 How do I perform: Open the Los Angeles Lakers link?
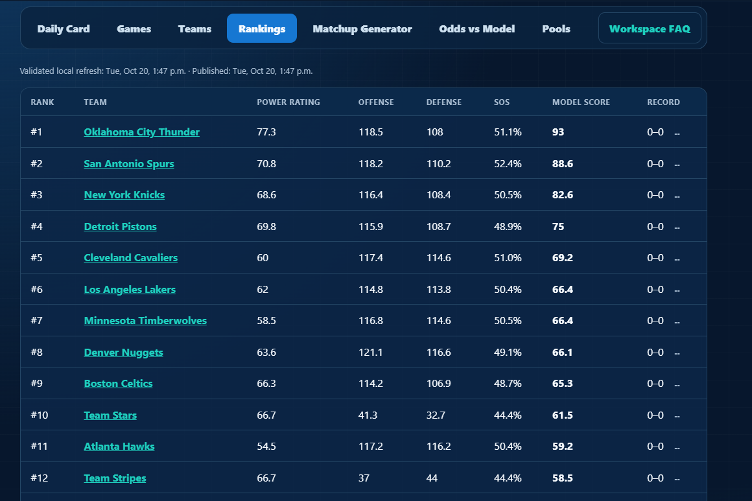[130, 289]
